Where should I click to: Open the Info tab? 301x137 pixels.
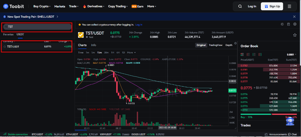[94, 45]
